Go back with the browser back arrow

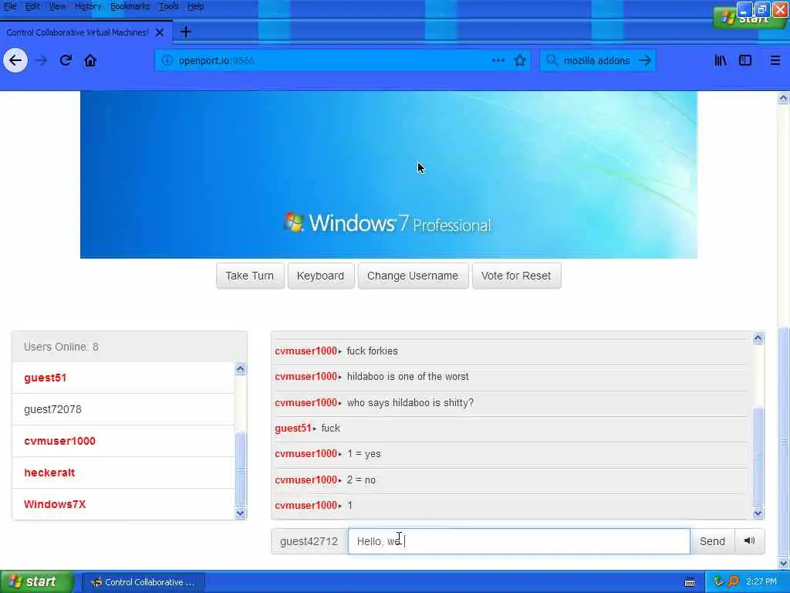pos(15,60)
